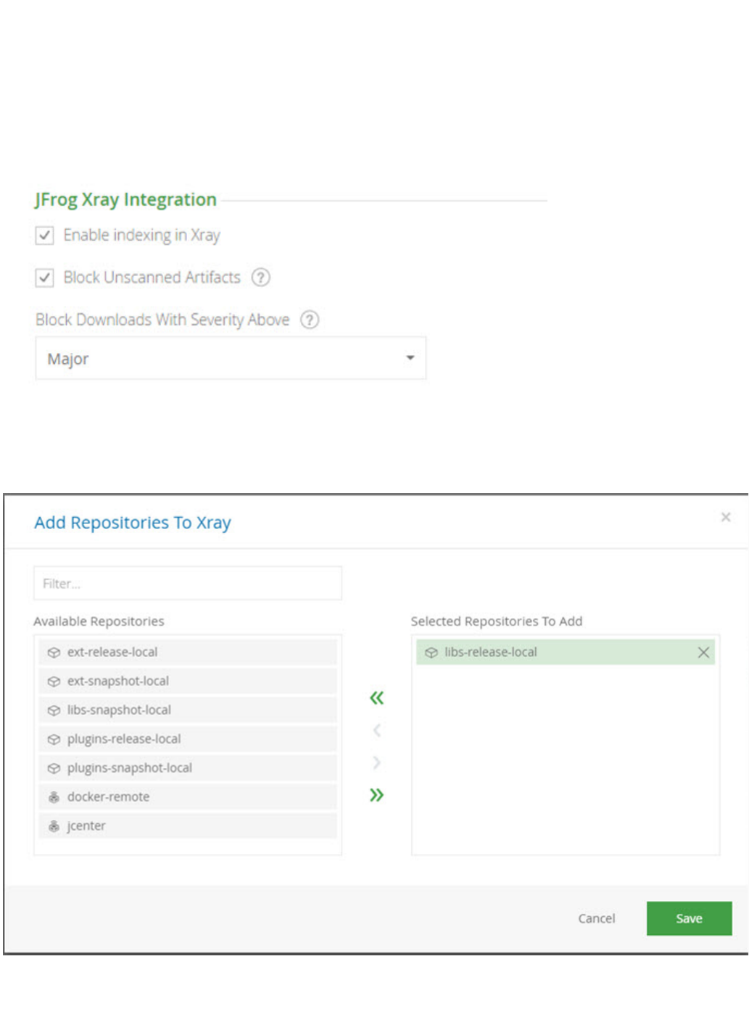Click the single right chevron arrow
Screen dimensions: 749x1009
tap(376, 763)
